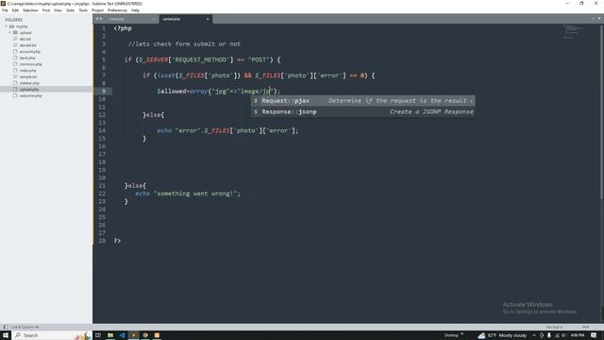The height and width of the screenshot is (340, 604).
Task: Open abcdef.txt from the sidebar
Action: [x=27, y=45]
